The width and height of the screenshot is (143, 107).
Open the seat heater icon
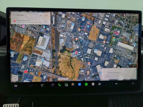click(x=42, y=85)
